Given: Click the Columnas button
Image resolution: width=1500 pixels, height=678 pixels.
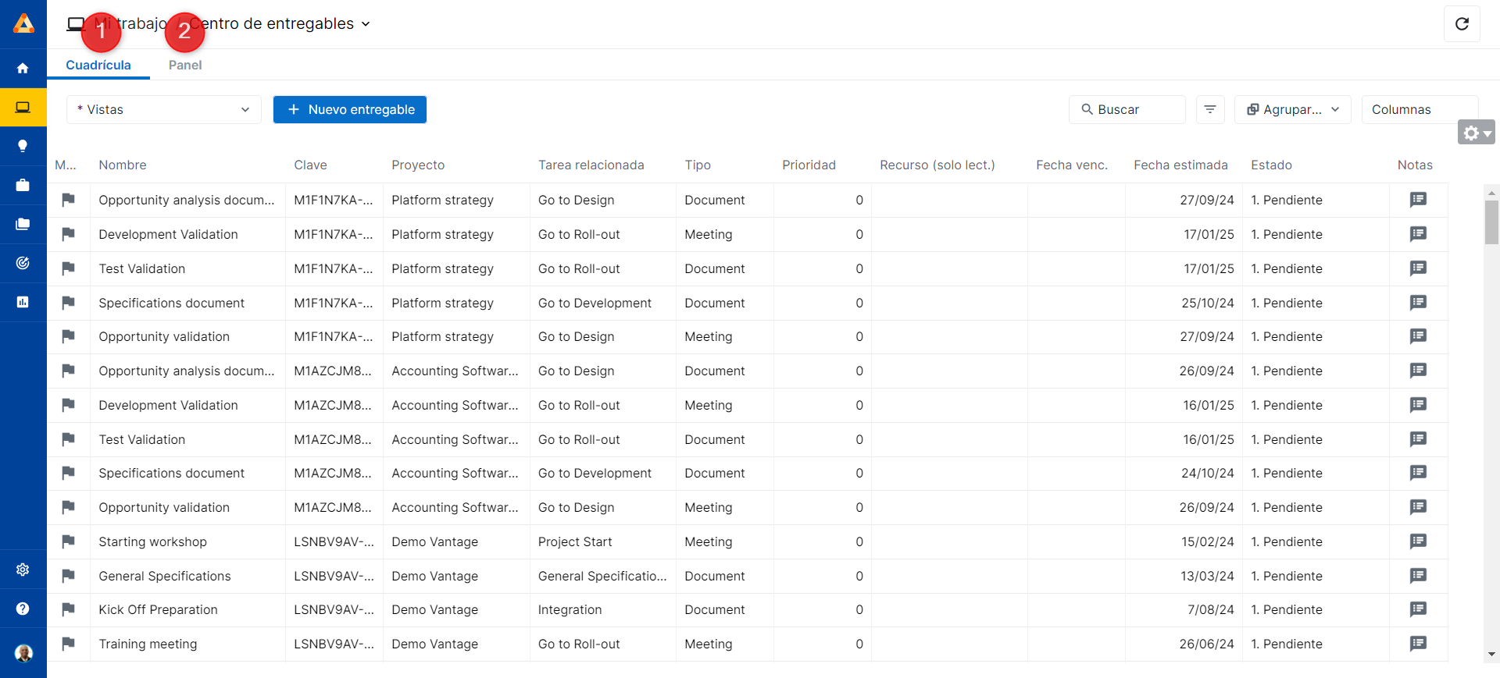Looking at the screenshot, I should coord(1418,110).
